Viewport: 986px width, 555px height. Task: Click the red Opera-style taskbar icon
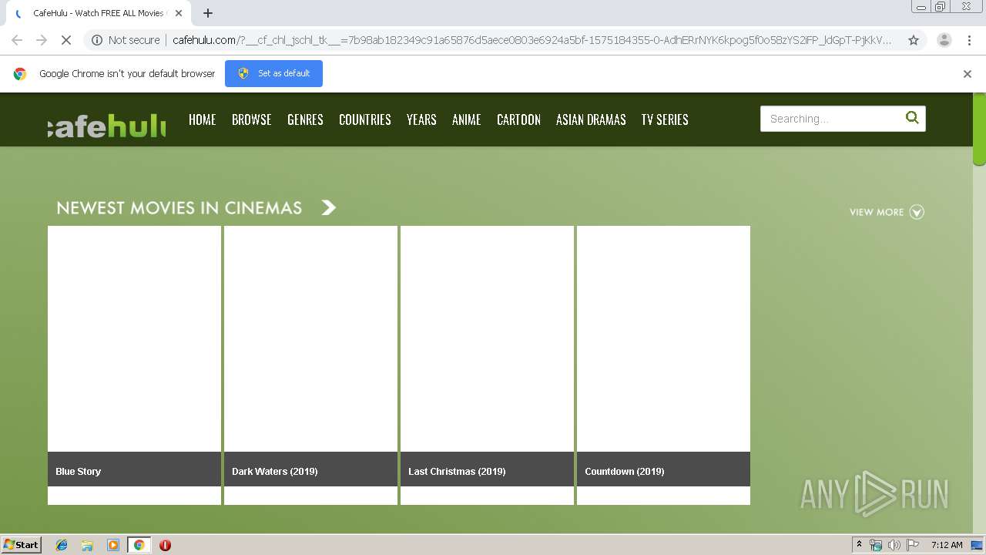pos(165,545)
